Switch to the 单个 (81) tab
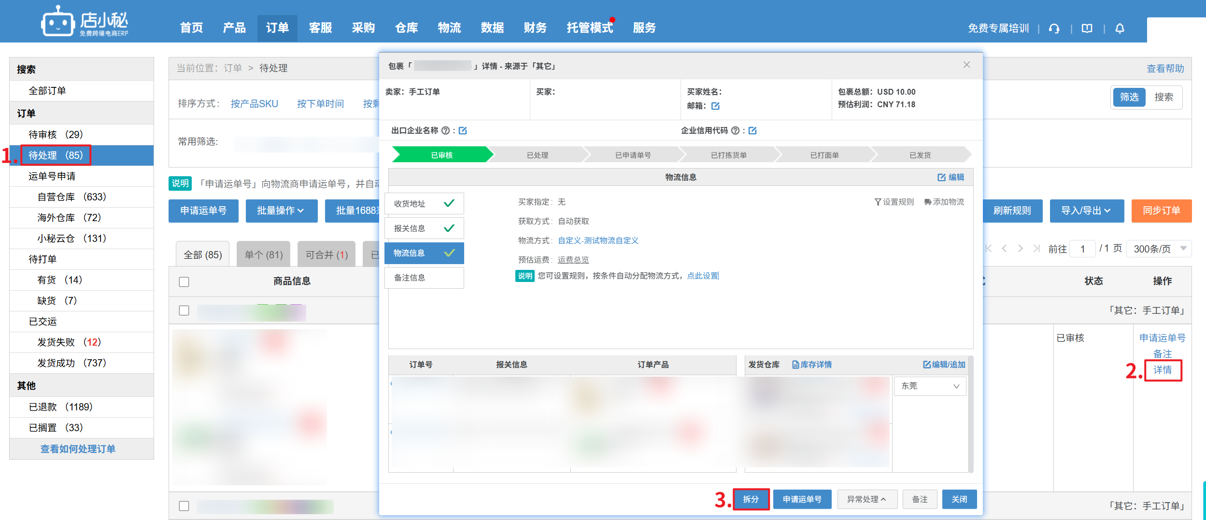Screen dimensions: 1206x520 264,255
